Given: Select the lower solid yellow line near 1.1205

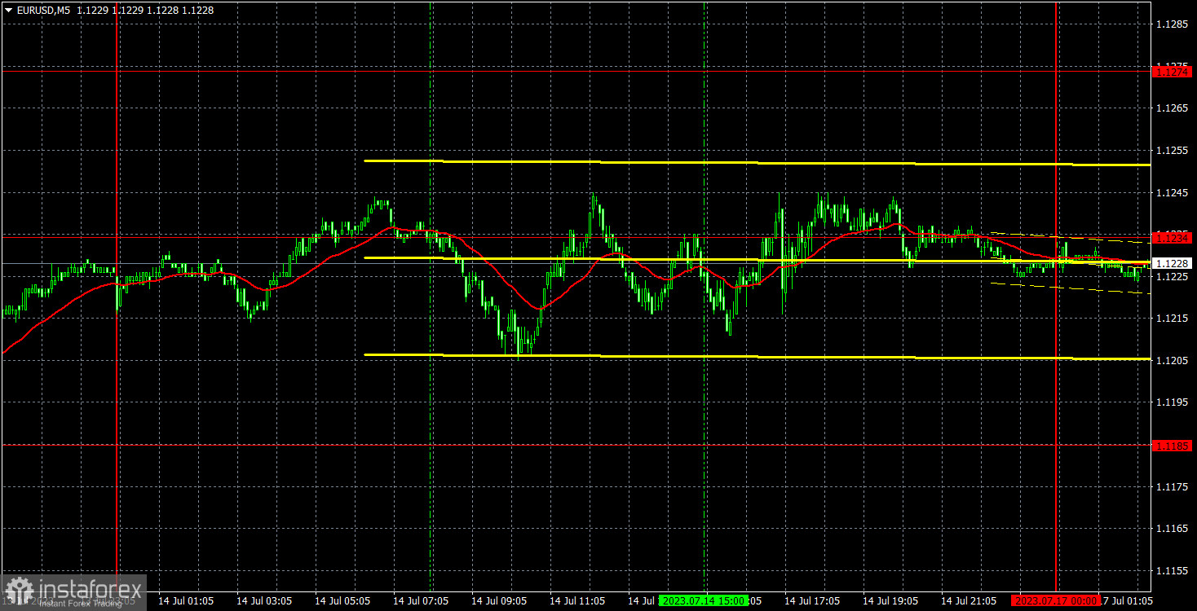Looking at the screenshot, I should [758, 357].
